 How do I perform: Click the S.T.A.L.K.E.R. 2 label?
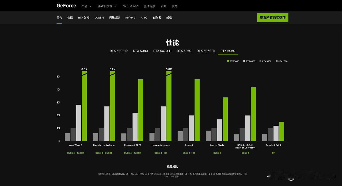(x=245, y=146)
